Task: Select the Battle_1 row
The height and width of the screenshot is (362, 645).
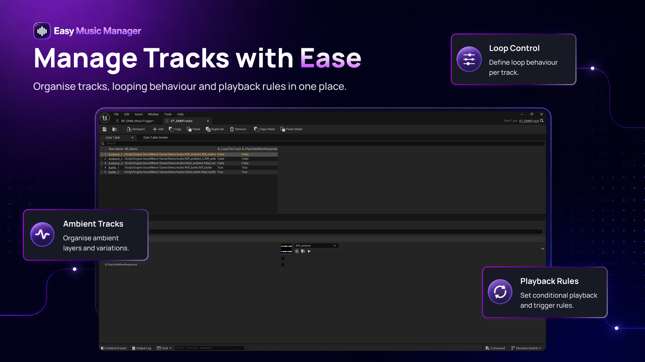Action: (189, 168)
